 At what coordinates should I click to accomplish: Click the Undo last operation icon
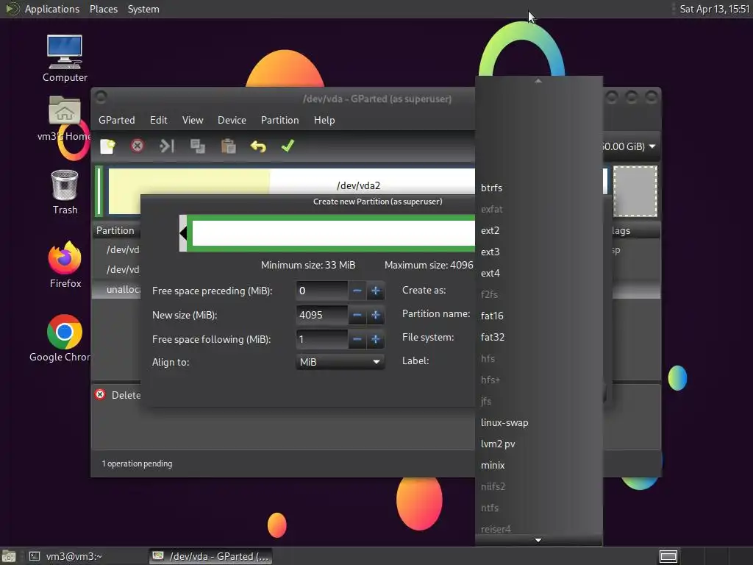[x=258, y=146]
